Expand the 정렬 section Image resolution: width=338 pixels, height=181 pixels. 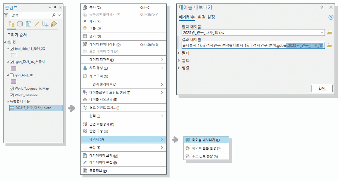tap(179, 68)
